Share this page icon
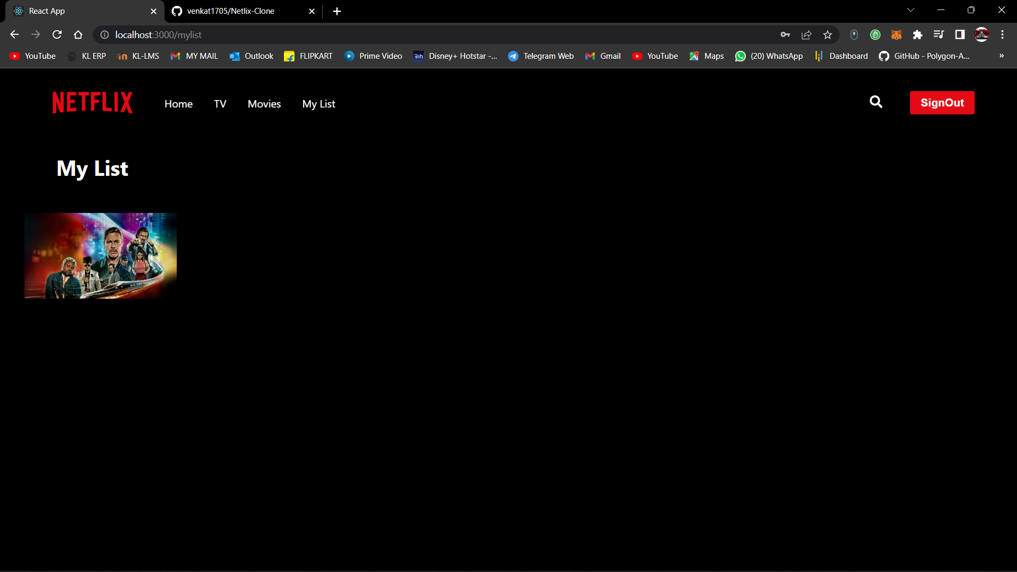Screen dimensions: 1017x572 [x=806, y=34]
